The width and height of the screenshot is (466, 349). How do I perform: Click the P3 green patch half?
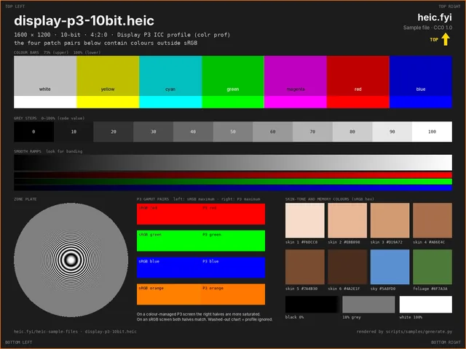[233, 241]
